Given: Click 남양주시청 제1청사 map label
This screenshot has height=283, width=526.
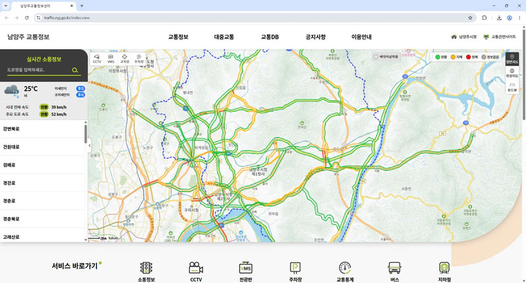Looking at the screenshot, I should coord(258,172).
